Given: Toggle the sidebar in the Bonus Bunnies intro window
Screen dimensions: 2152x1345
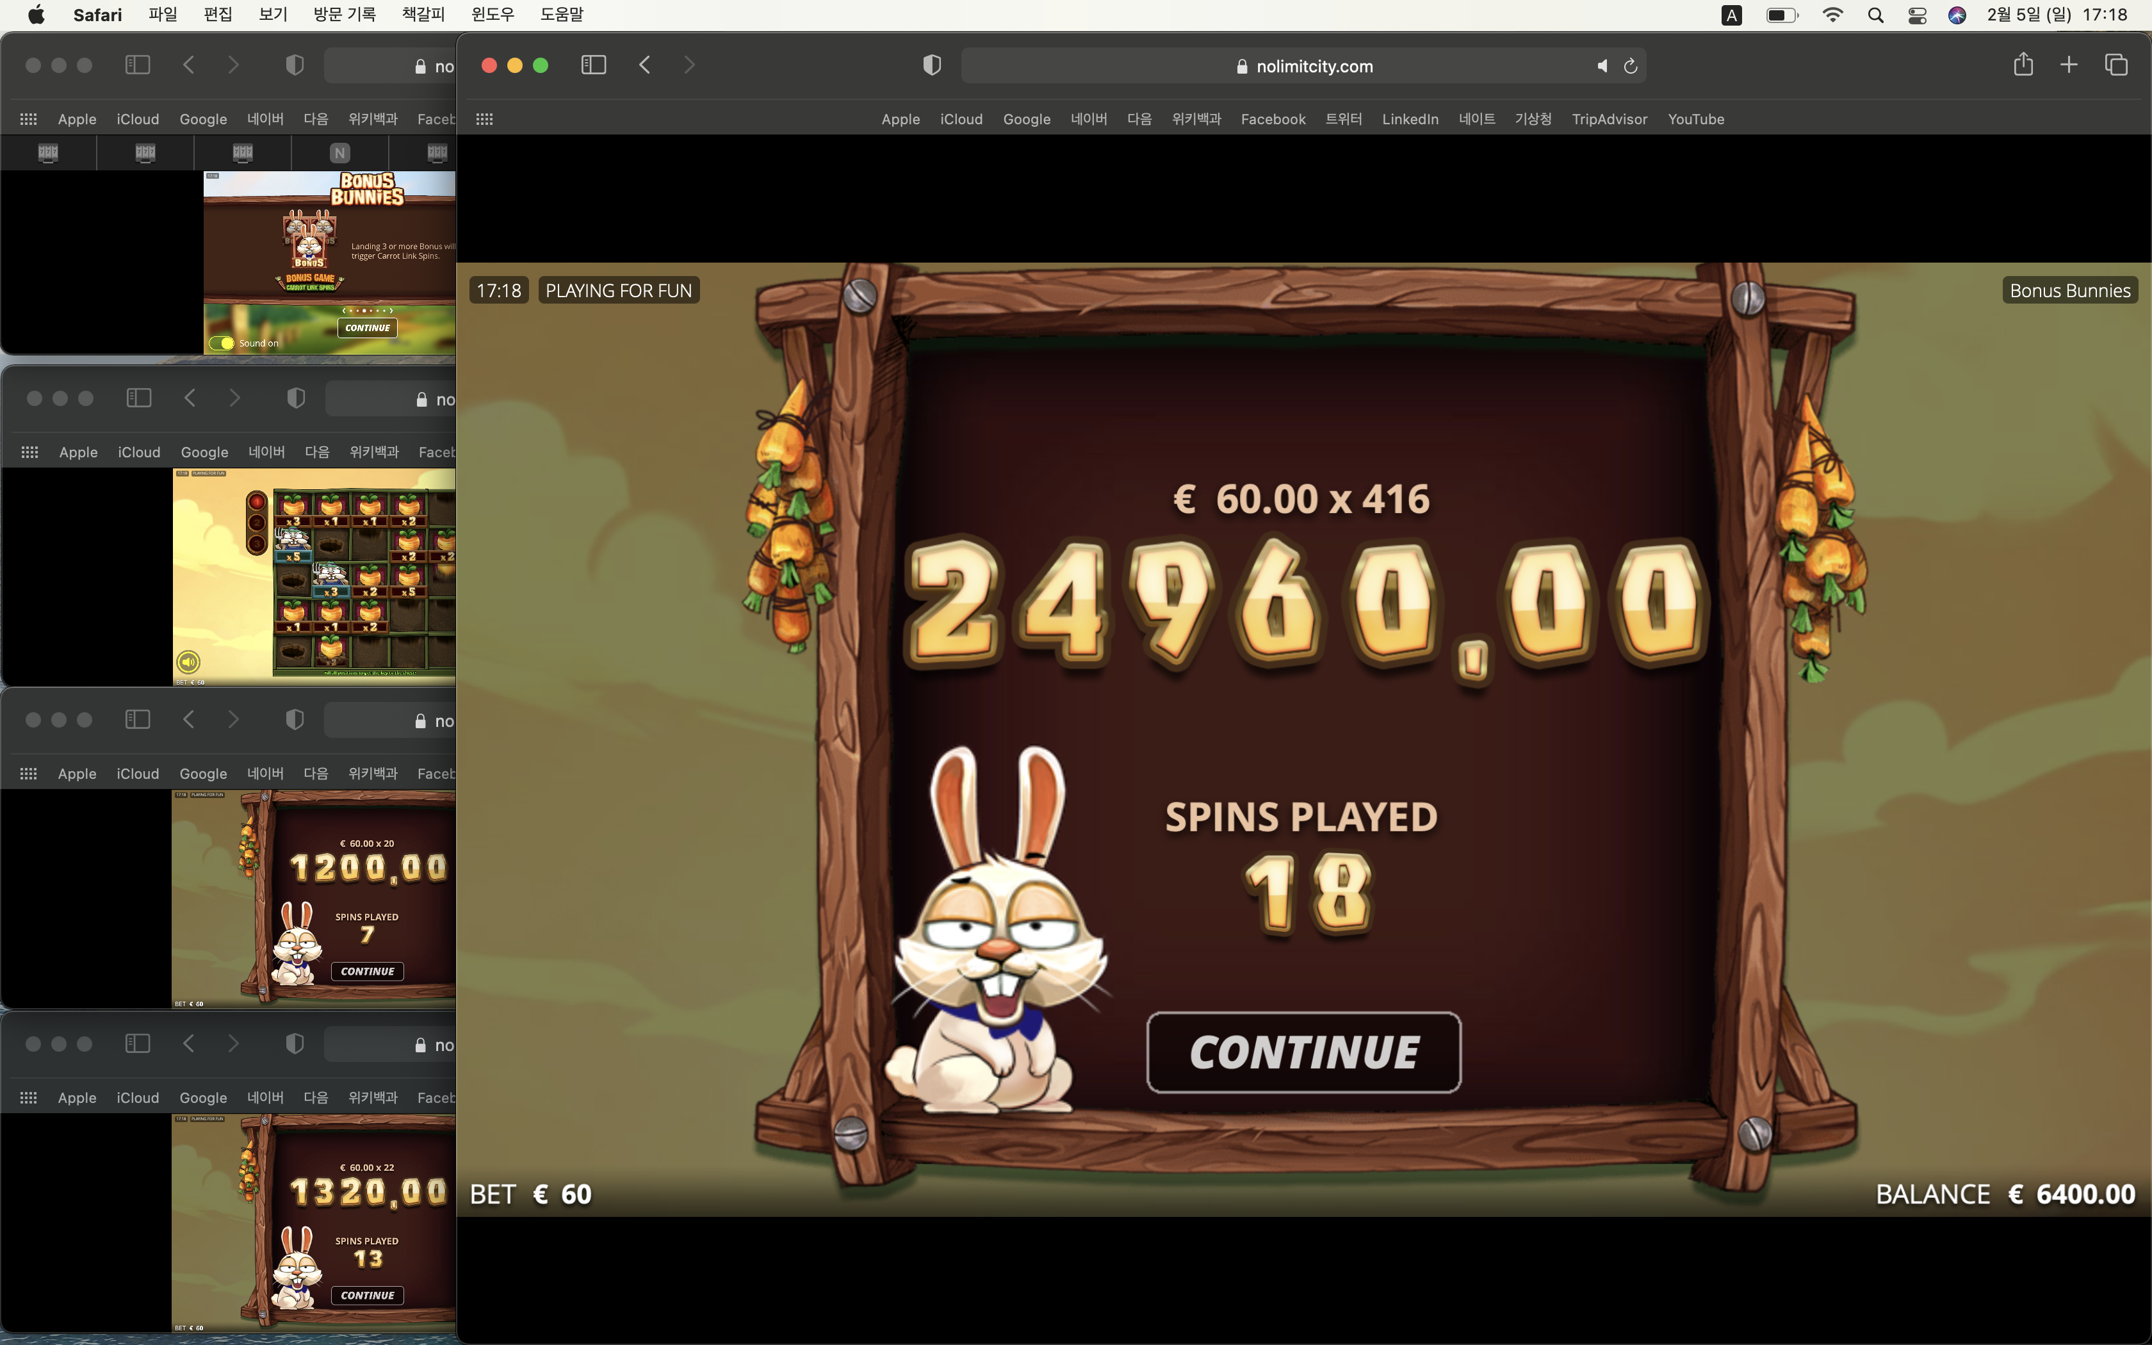Looking at the screenshot, I should pyautogui.click(x=138, y=65).
